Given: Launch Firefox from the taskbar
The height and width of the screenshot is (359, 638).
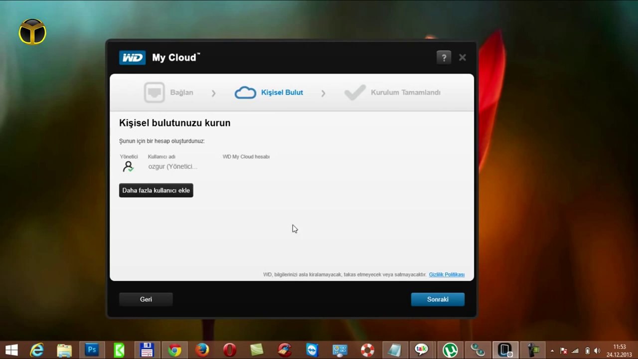Looking at the screenshot, I should point(202,350).
